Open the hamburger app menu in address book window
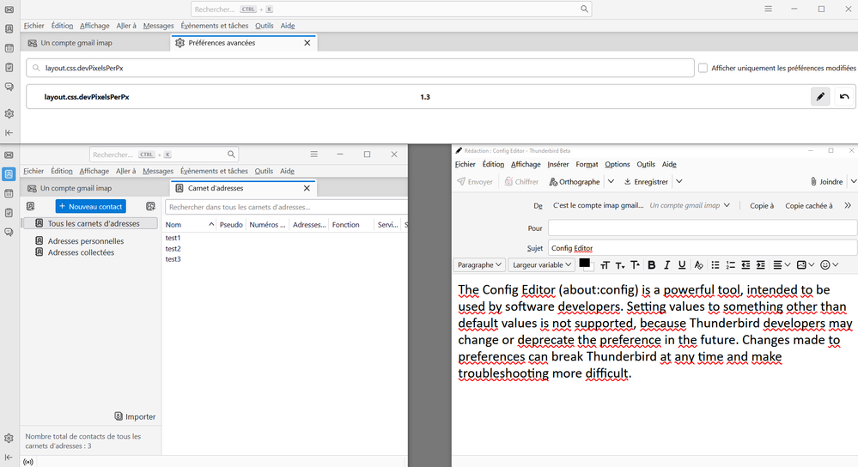Image resolution: width=858 pixels, height=467 pixels. coord(314,155)
